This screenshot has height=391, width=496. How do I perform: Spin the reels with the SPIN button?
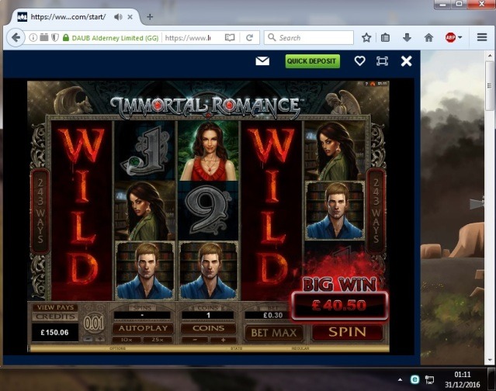point(347,332)
